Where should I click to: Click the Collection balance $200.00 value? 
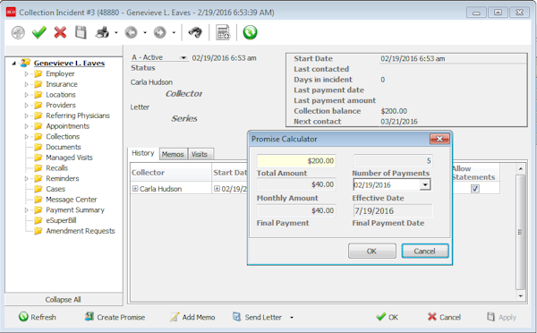(394, 111)
